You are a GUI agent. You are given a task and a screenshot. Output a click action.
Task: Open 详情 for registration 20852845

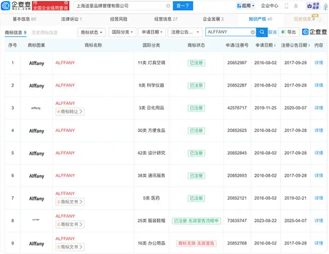319,153
